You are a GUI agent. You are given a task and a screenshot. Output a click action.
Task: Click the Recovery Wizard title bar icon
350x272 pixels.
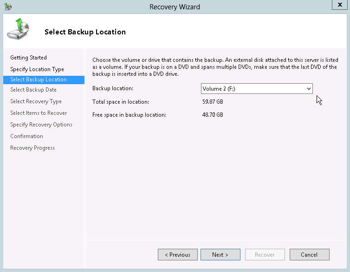(7, 7)
